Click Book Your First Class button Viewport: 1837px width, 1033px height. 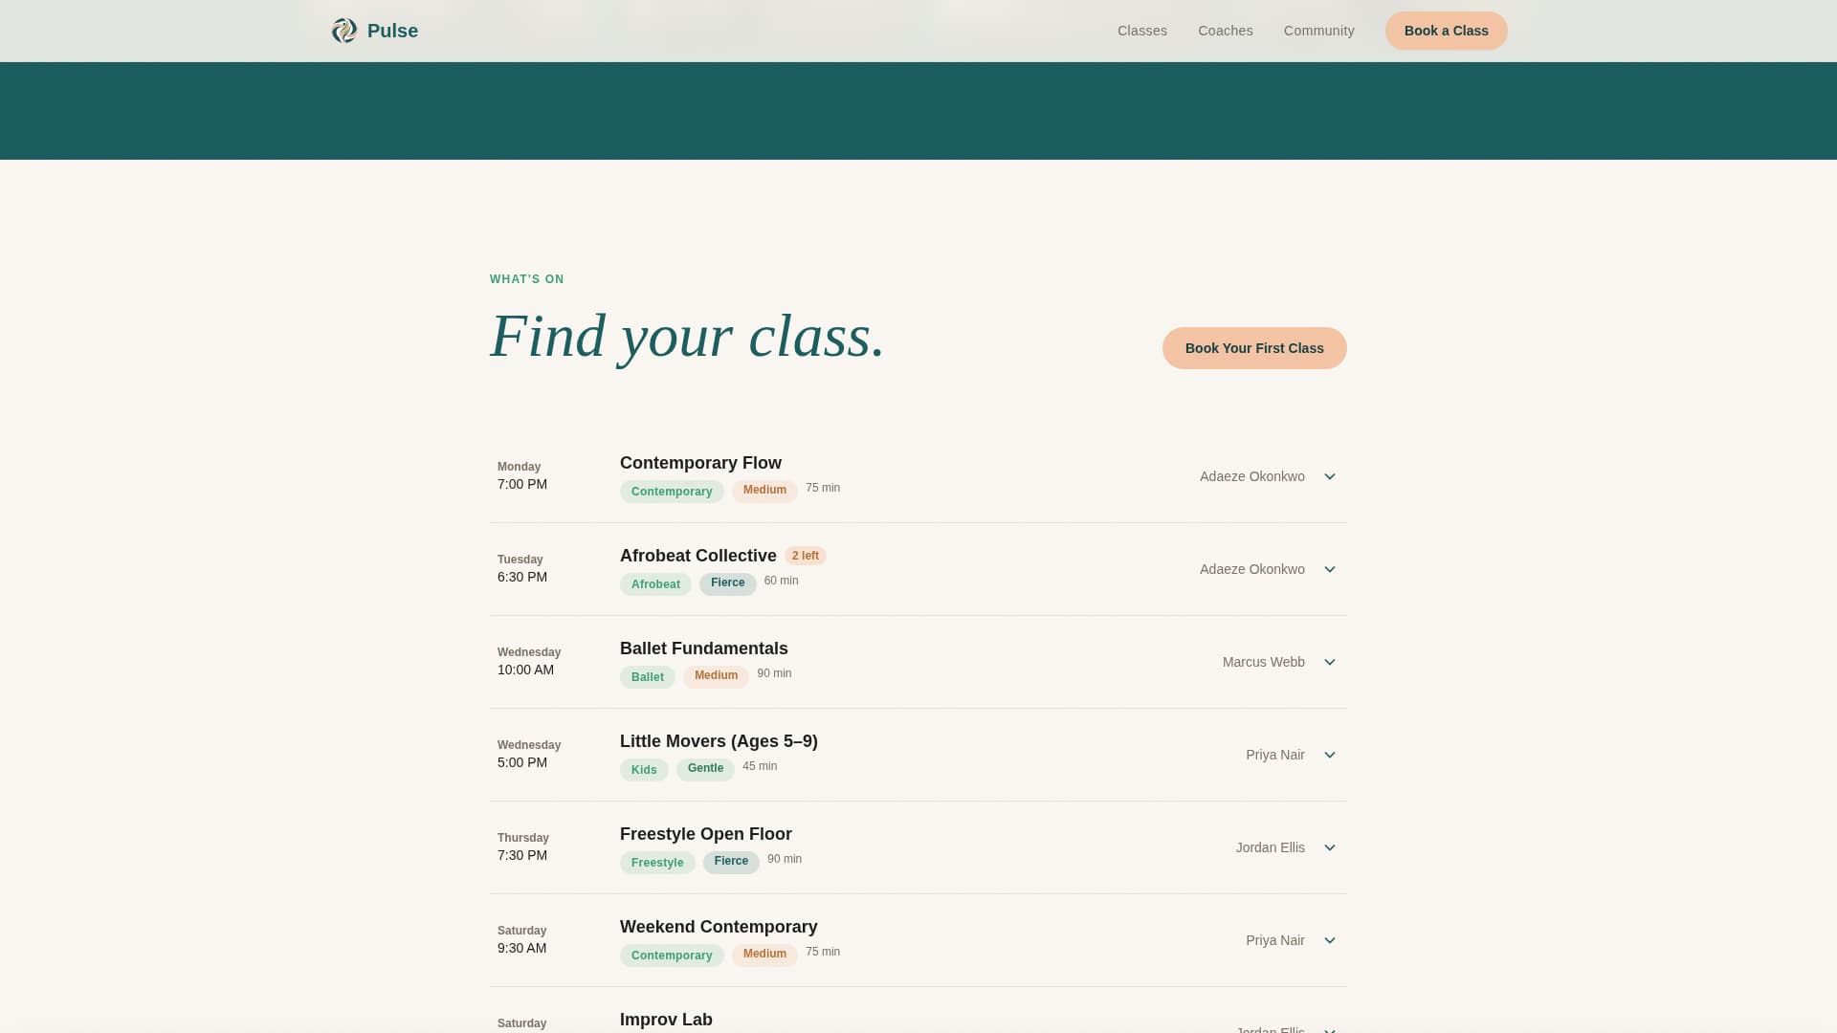point(1253,348)
